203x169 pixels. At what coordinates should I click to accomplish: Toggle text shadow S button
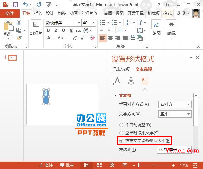click(x=71, y=30)
